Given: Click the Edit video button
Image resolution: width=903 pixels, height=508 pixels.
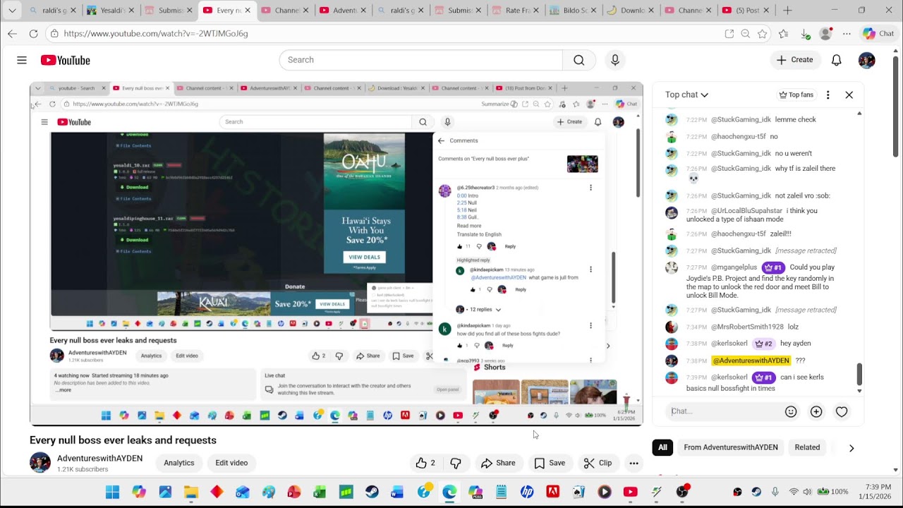Looking at the screenshot, I should click(x=231, y=463).
